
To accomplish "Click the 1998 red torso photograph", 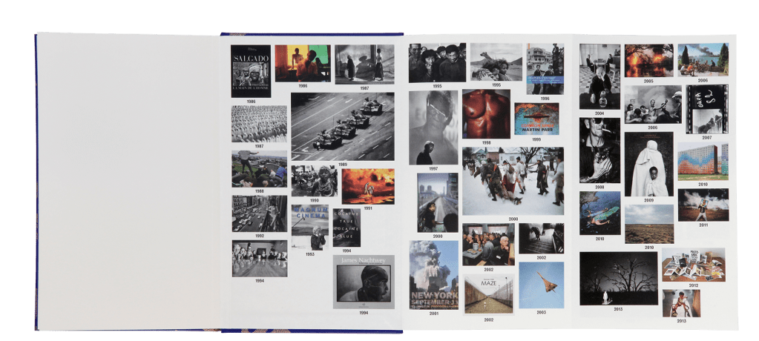I will (x=486, y=114).
